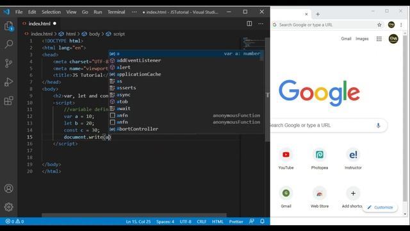This screenshot has height=231, width=410.
Task: Open the View menu
Action: (71, 12)
